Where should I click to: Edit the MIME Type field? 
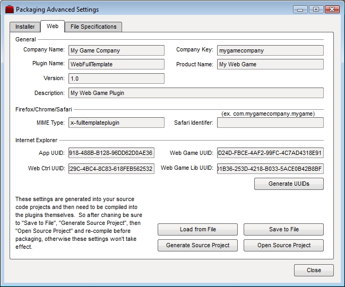coord(116,123)
